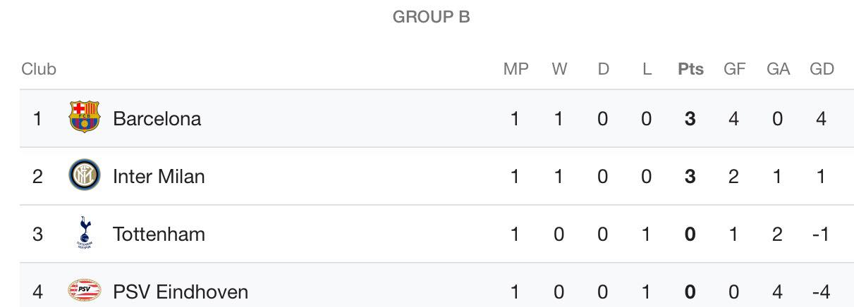The image size is (854, 307).
Task: Click the Barcelona club crest icon
Action: [x=85, y=118]
